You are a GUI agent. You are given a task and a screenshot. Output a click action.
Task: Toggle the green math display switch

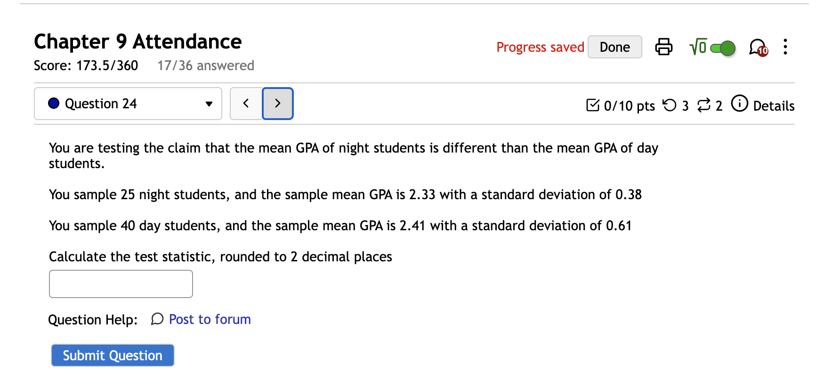723,48
